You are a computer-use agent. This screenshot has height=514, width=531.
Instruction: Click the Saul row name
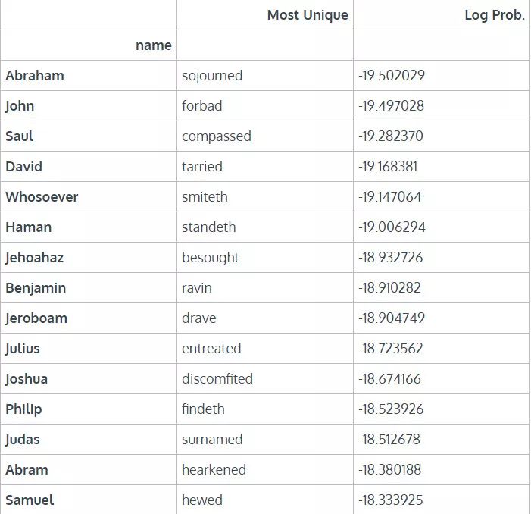coord(20,136)
